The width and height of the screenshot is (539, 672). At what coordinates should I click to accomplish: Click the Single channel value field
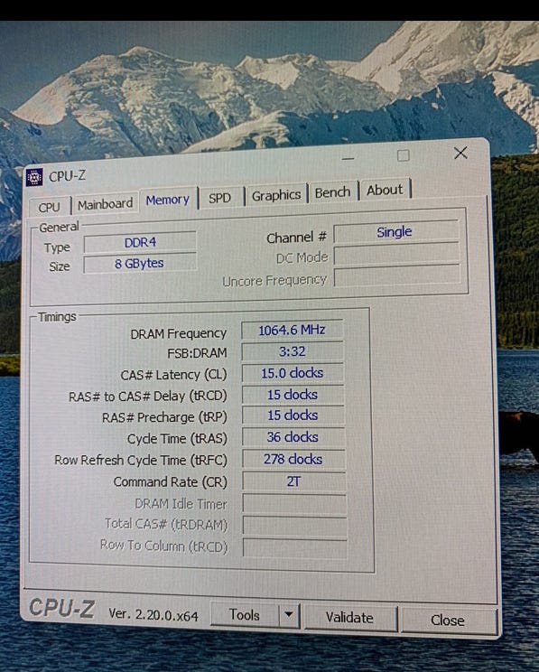pos(395,232)
